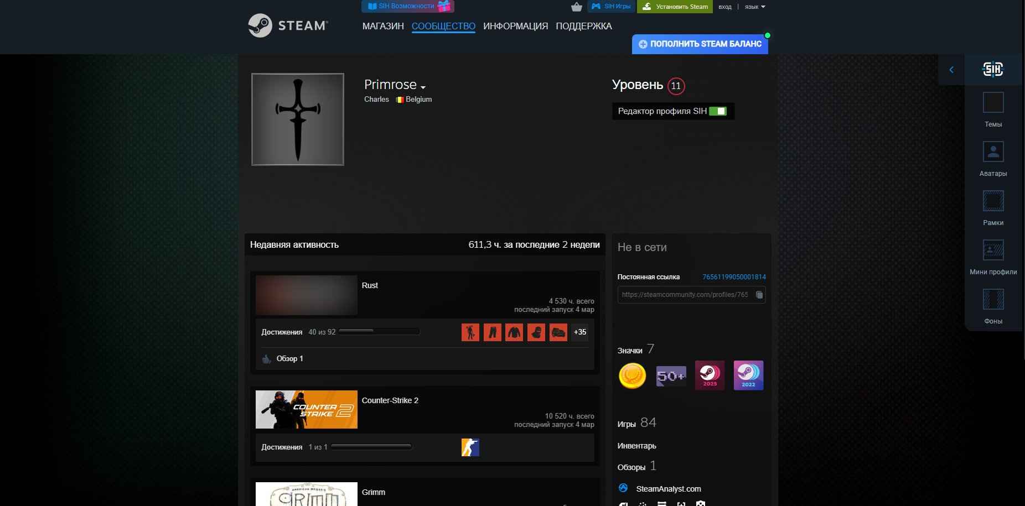This screenshot has height=506, width=1025.
Task: Expand the Primrose name dropdown
Action: click(x=423, y=87)
